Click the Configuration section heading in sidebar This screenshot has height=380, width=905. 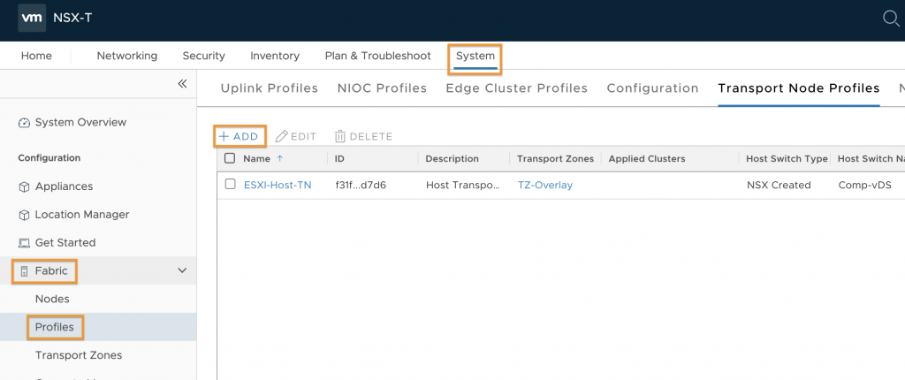point(49,158)
